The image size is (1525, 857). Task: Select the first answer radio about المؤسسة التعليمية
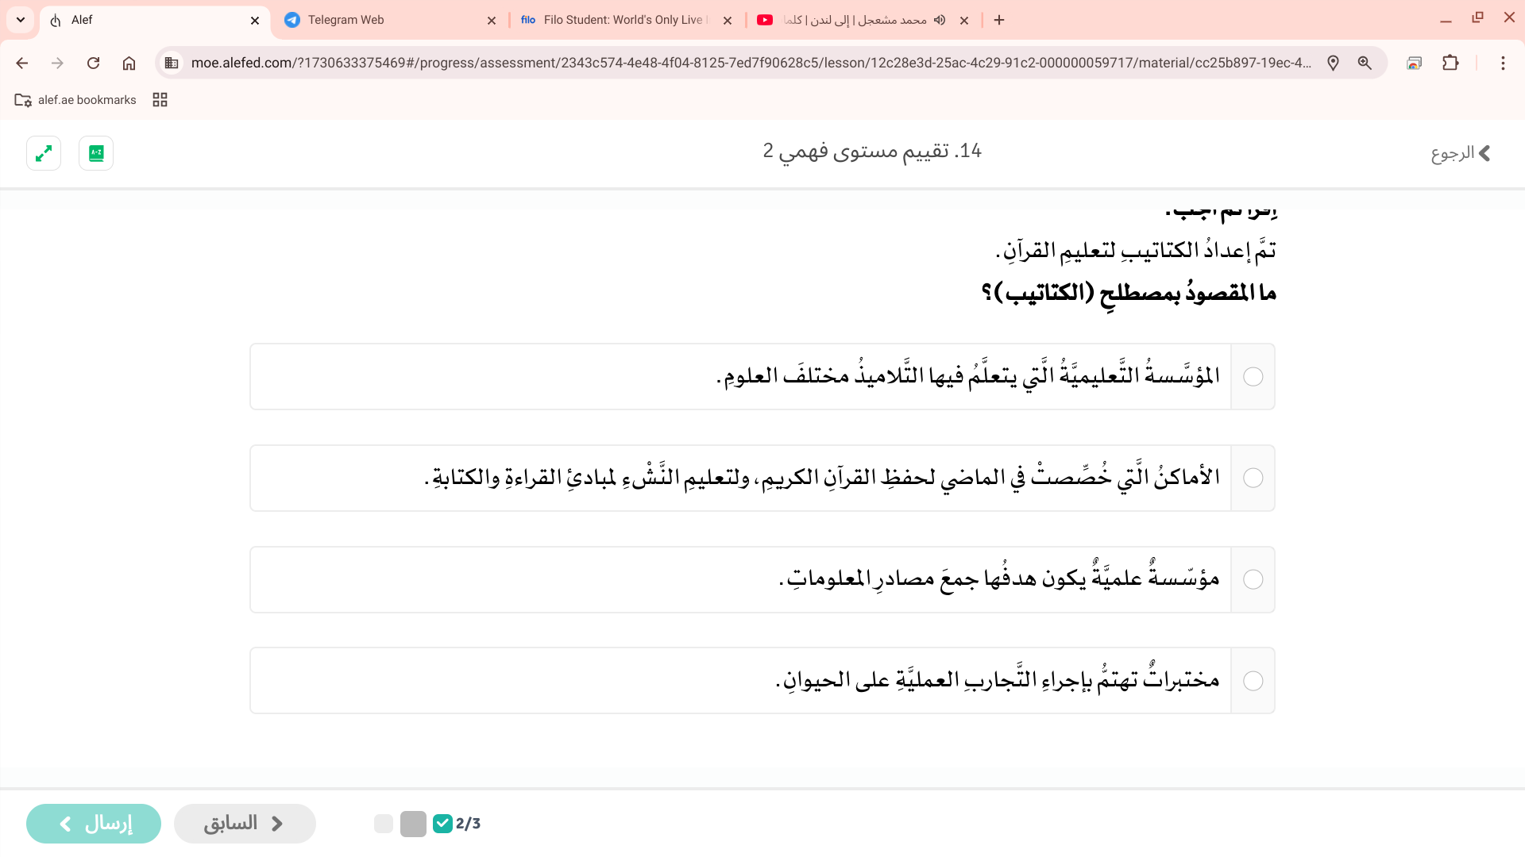click(x=1253, y=376)
